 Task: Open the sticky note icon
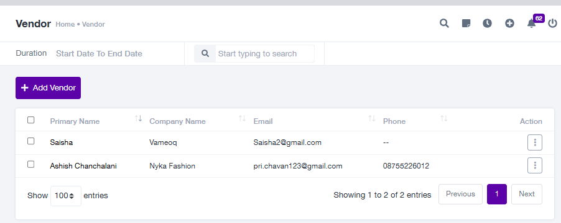(466, 24)
